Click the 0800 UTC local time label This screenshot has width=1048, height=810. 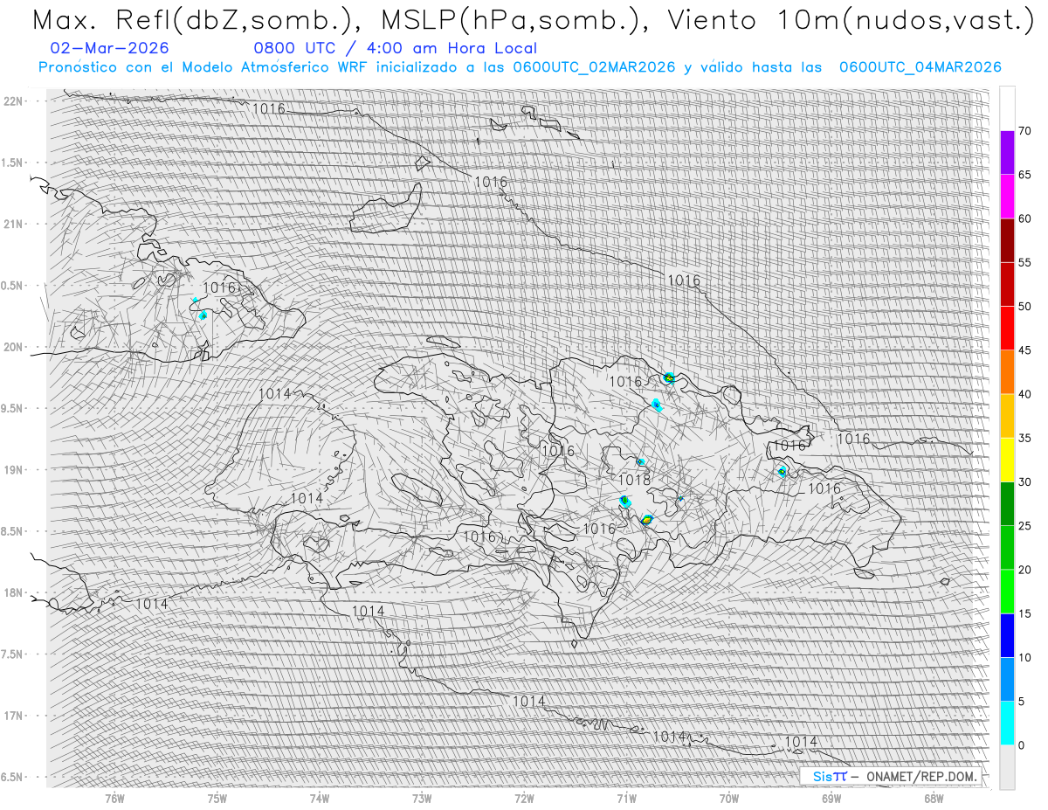pyautogui.click(x=395, y=48)
